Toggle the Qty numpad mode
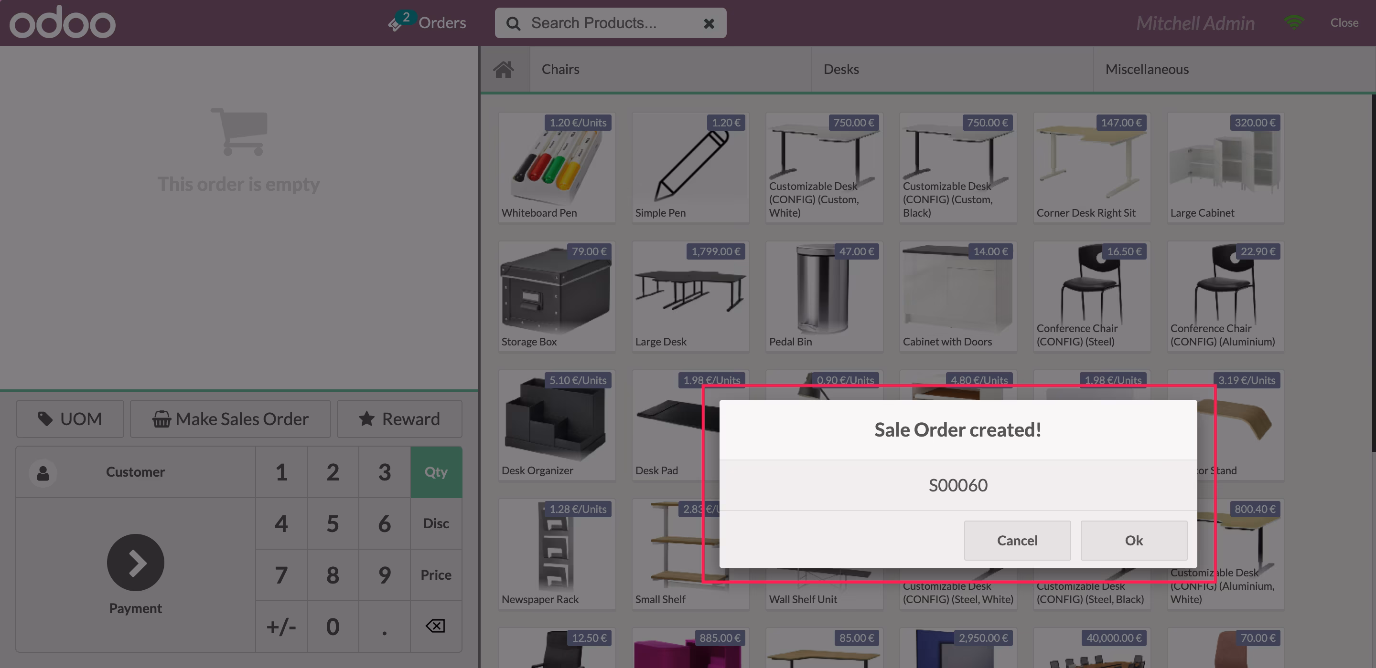This screenshot has height=668, width=1376. point(436,472)
